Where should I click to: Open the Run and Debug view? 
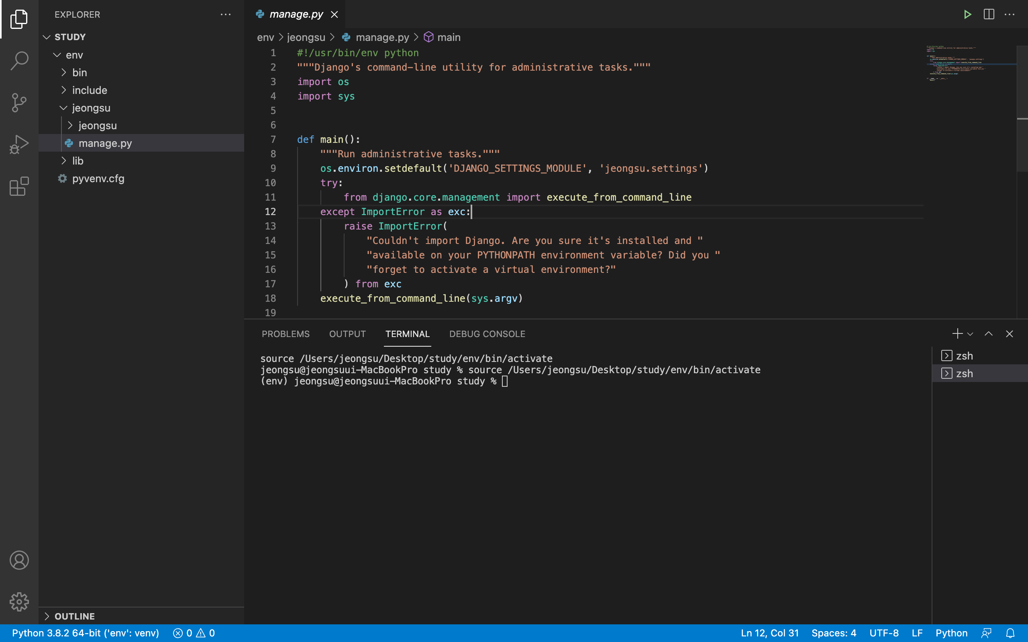point(19,144)
